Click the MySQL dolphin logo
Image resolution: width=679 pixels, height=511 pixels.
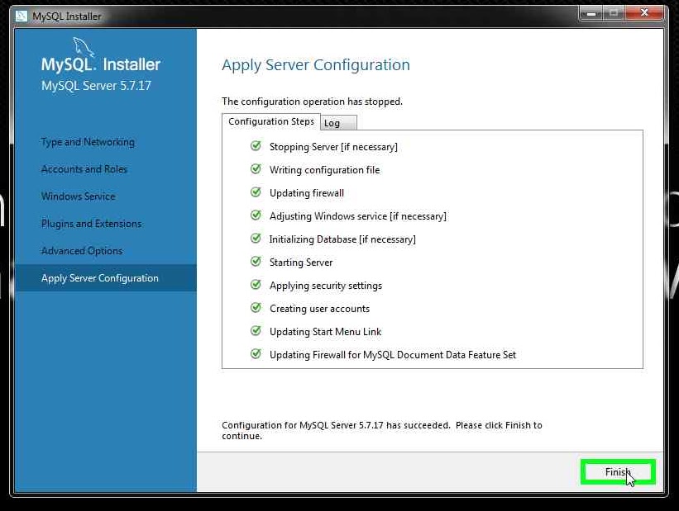[x=84, y=47]
